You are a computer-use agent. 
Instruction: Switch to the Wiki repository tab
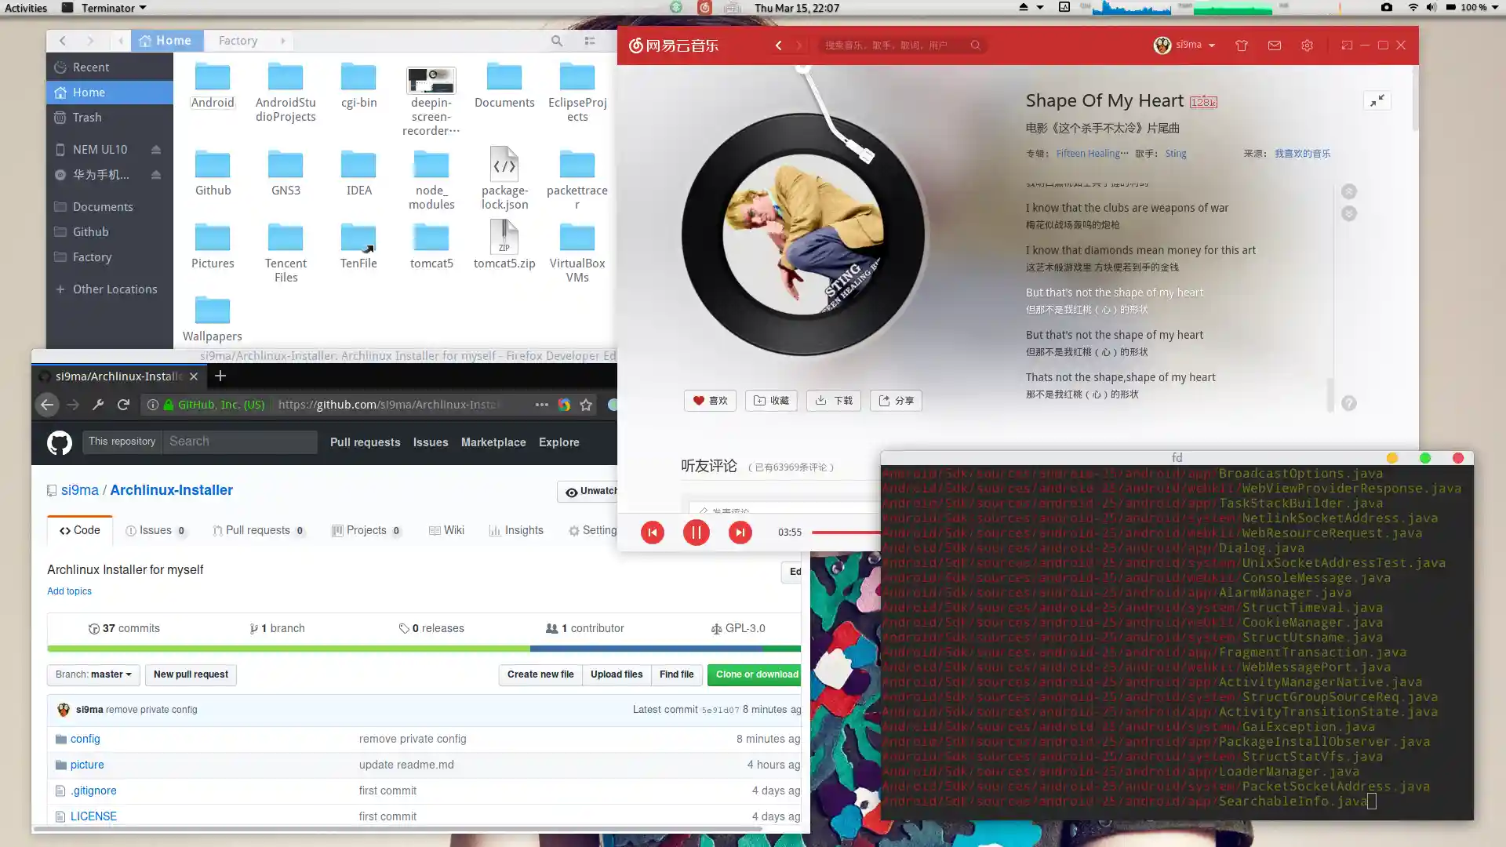tap(446, 531)
